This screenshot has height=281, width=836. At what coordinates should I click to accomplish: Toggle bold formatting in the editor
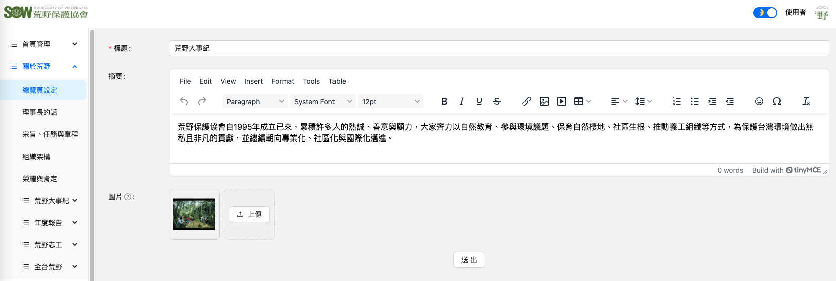pos(444,101)
